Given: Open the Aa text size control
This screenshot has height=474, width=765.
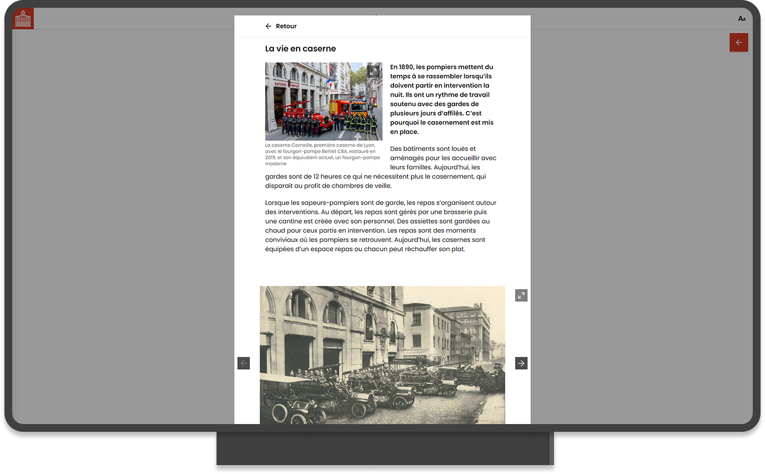Looking at the screenshot, I should coord(742,19).
